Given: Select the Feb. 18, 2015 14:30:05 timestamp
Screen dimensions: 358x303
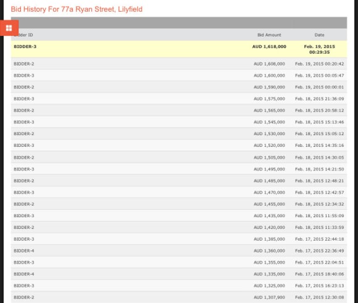Looking at the screenshot, I should [319, 157].
